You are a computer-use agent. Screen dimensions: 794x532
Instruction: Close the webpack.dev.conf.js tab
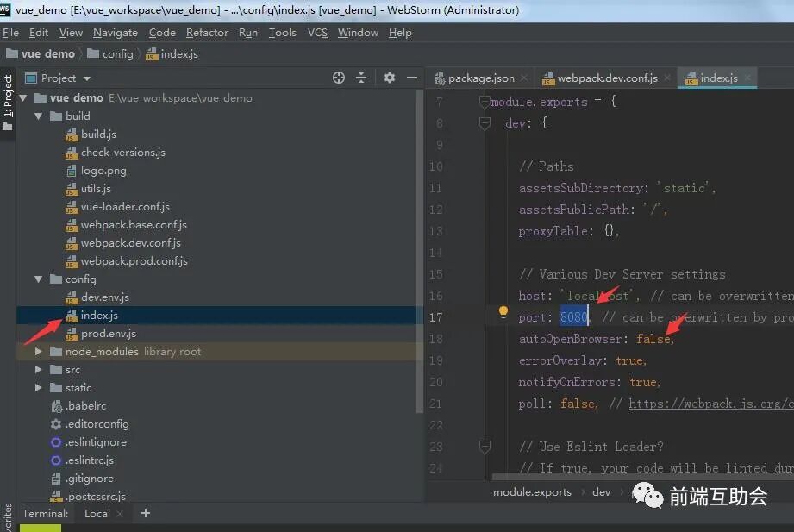point(667,78)
